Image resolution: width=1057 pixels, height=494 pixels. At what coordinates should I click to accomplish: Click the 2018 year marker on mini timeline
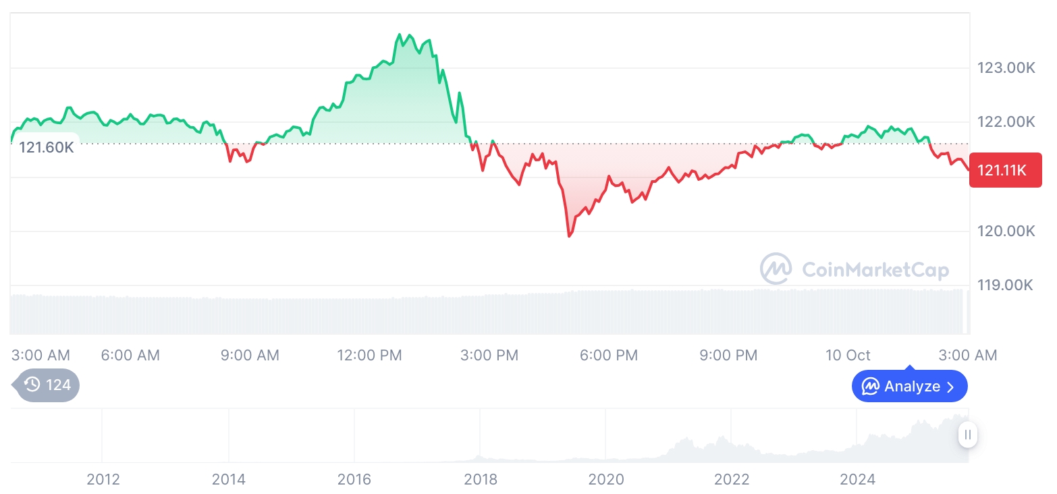pos(480,480)
